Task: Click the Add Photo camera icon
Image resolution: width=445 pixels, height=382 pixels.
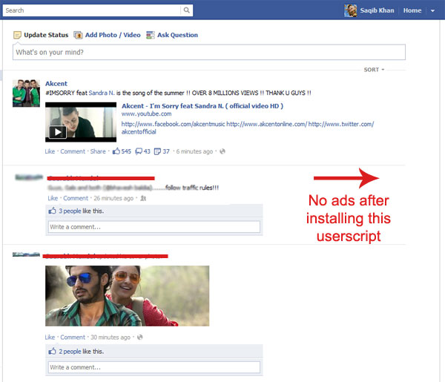Action: click(x=78, y=35)
